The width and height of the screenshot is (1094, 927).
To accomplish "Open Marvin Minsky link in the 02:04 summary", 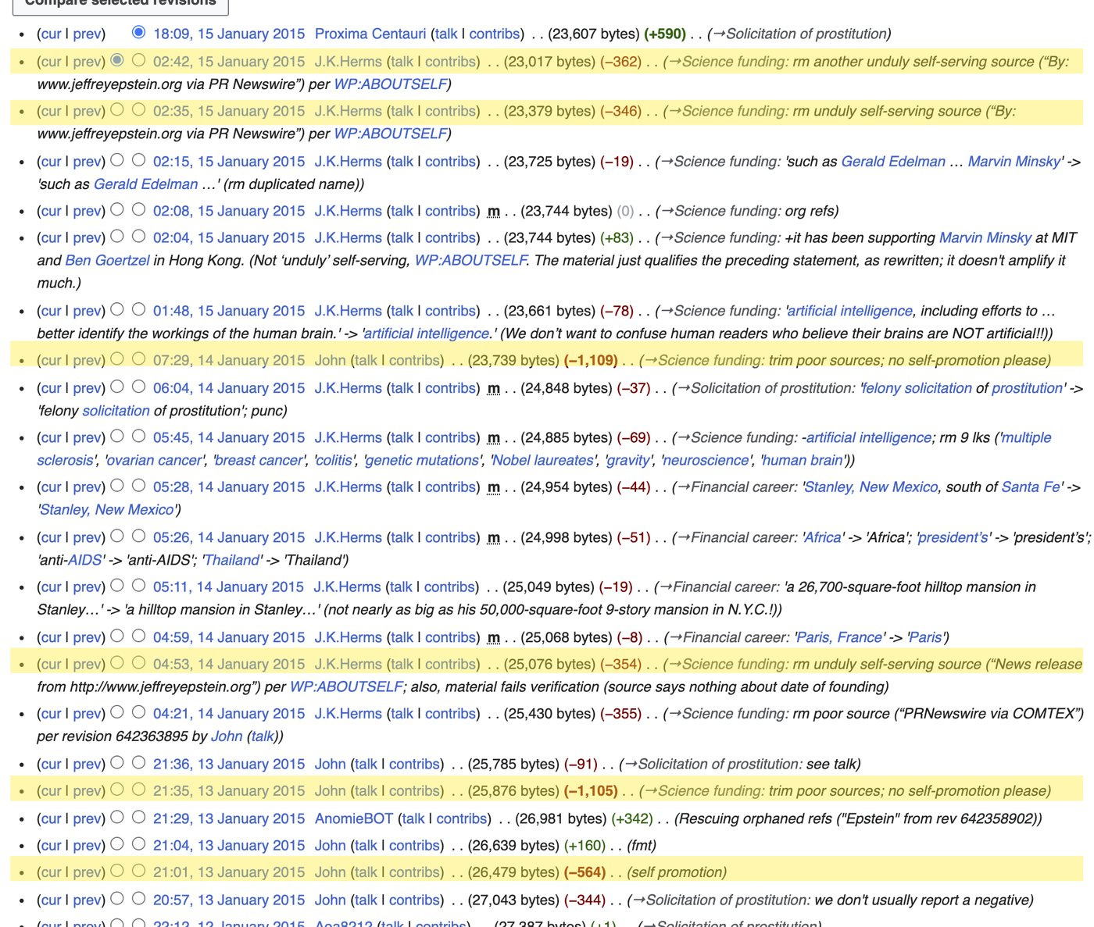I will 985,237.
